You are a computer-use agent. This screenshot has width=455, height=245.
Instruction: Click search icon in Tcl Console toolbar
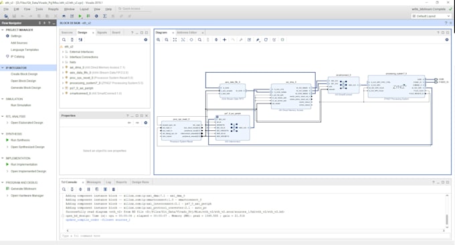coord(64,190)
